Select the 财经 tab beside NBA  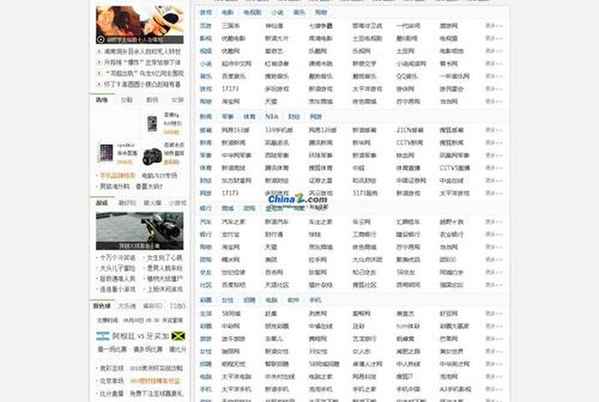[294, 116]
